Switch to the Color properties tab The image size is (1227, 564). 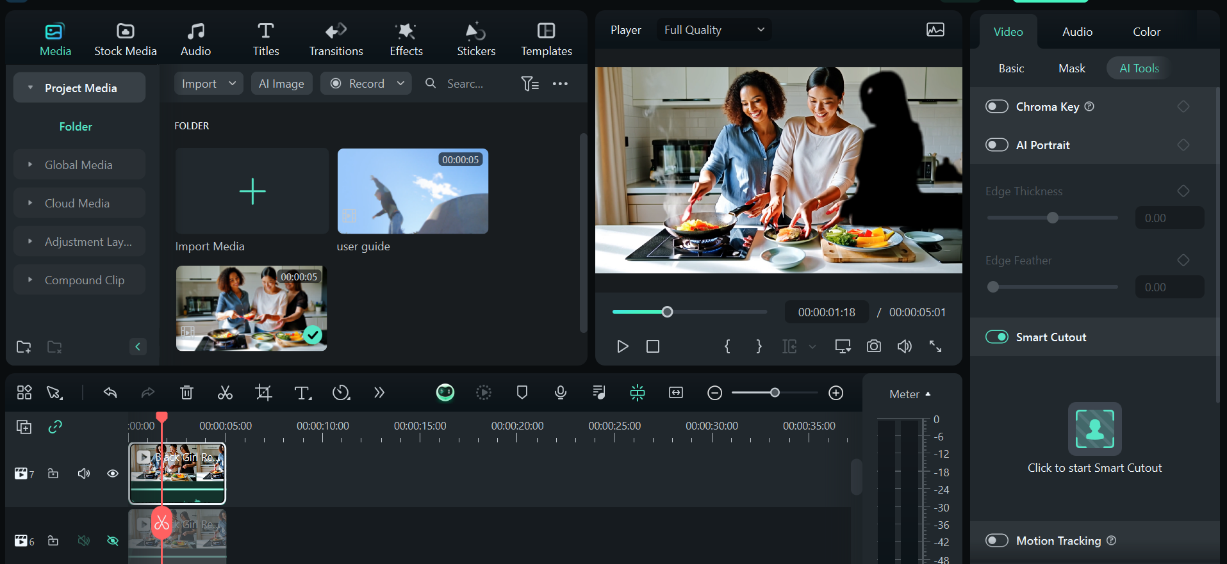click(x=1146, y=31)
